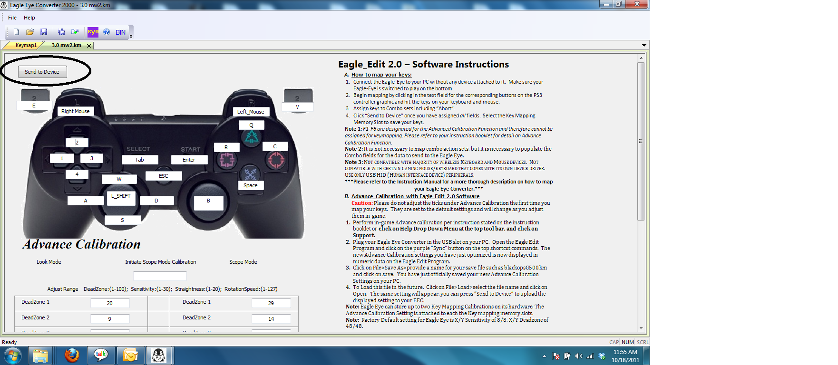Open Windows Explorer from the taskbar
This screenshot has width=838, height=365.
click(x=40, y=355)
